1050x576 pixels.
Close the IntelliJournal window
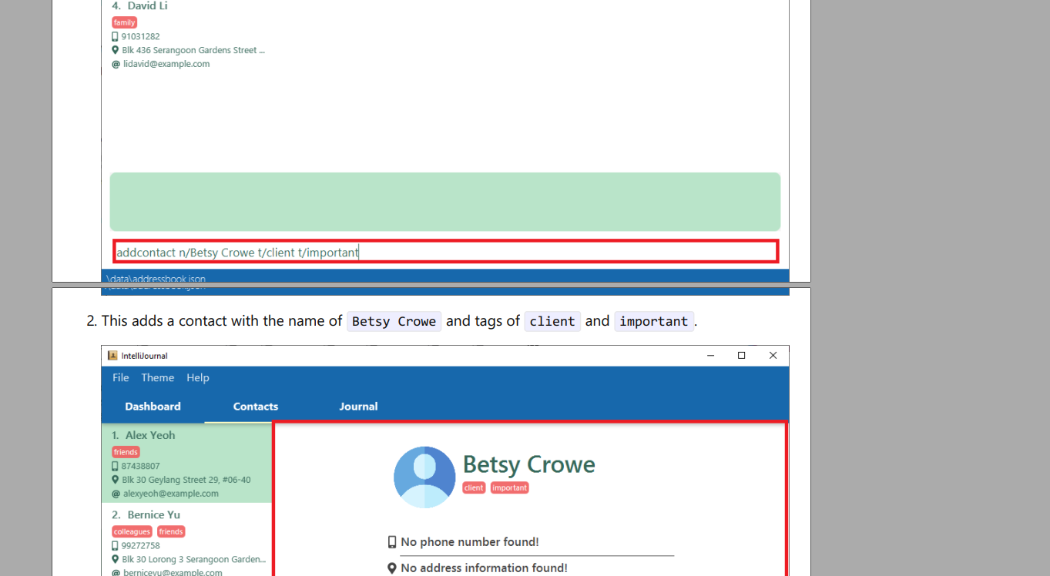(773, 356)
